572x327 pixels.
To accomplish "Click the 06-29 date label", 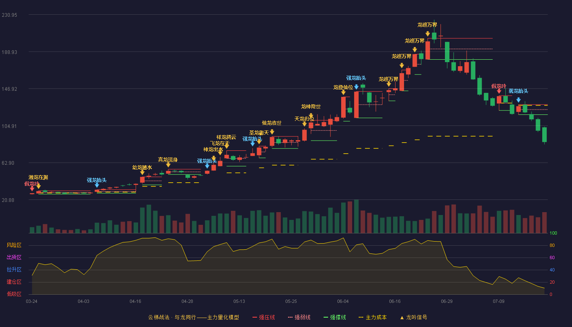I will point(447,301).
